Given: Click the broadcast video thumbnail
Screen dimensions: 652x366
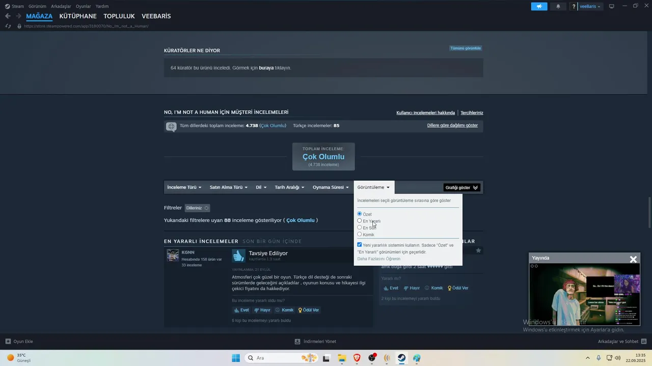Looking at the screenshot, I should click(584, 294).
